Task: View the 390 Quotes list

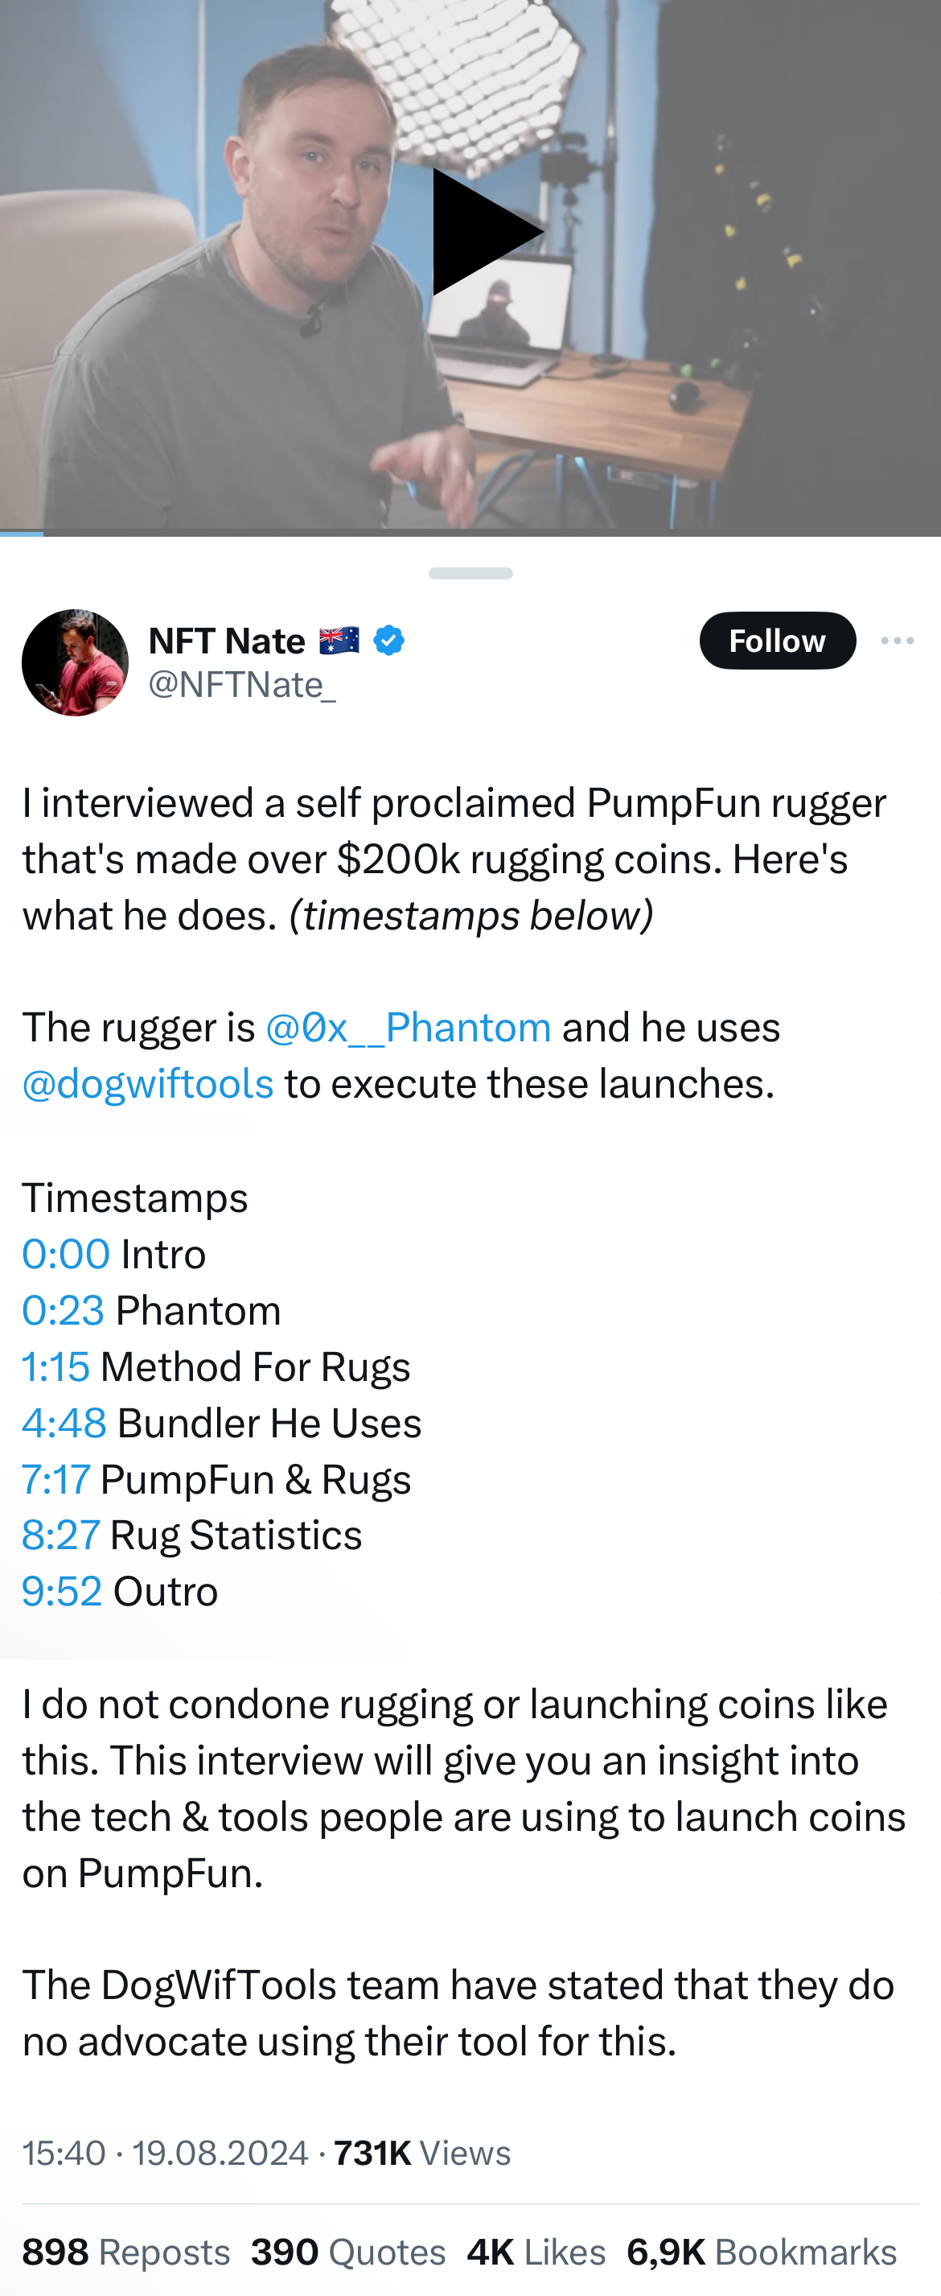Action: pos(347,2252)
